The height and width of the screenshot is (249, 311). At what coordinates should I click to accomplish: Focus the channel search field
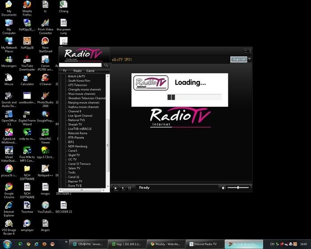80,65
